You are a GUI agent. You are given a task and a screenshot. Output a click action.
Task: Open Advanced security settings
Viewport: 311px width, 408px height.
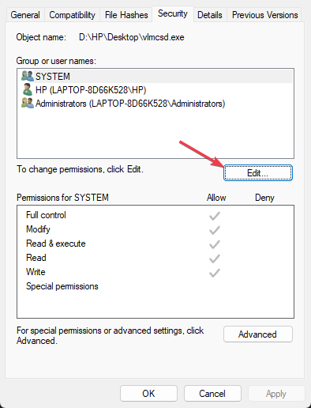point(258,334)
